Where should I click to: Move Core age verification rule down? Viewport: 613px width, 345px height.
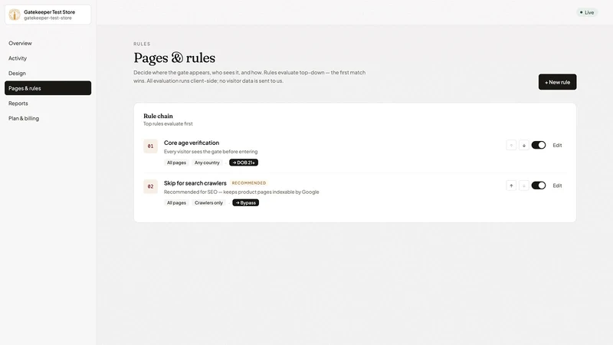pyautogui.click(x=524, y=145)
